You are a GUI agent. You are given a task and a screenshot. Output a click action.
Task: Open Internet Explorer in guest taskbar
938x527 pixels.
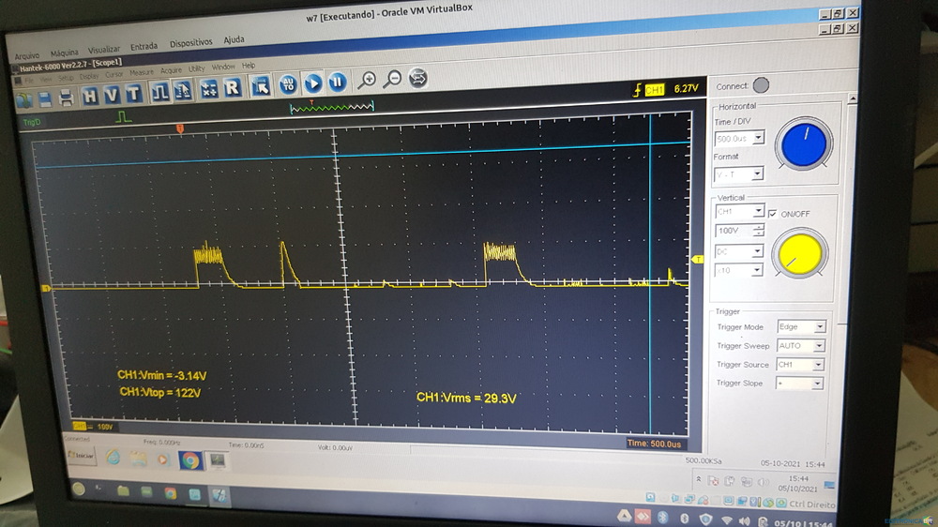coord(113,458)
